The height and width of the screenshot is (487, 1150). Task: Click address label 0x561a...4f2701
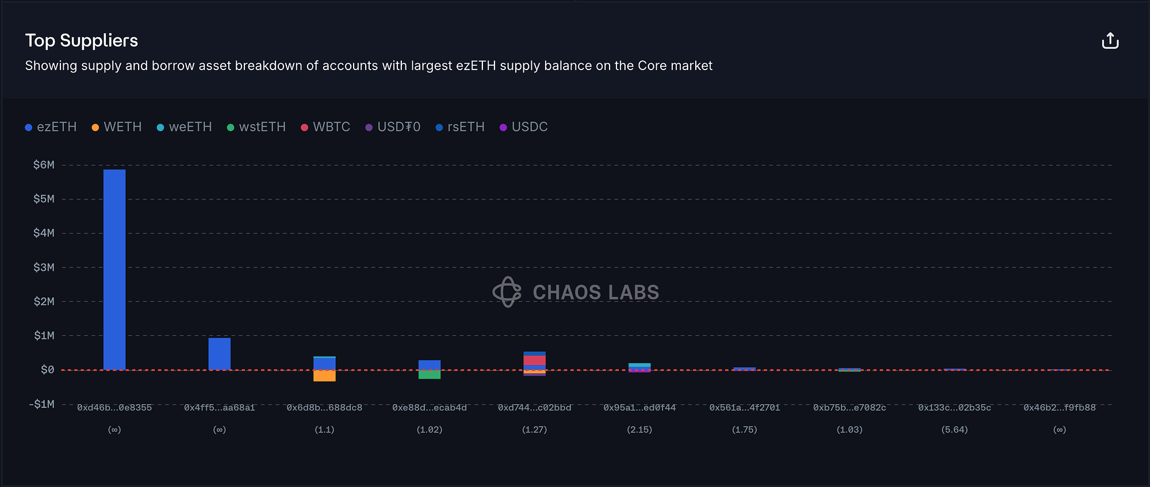(745, 408)
